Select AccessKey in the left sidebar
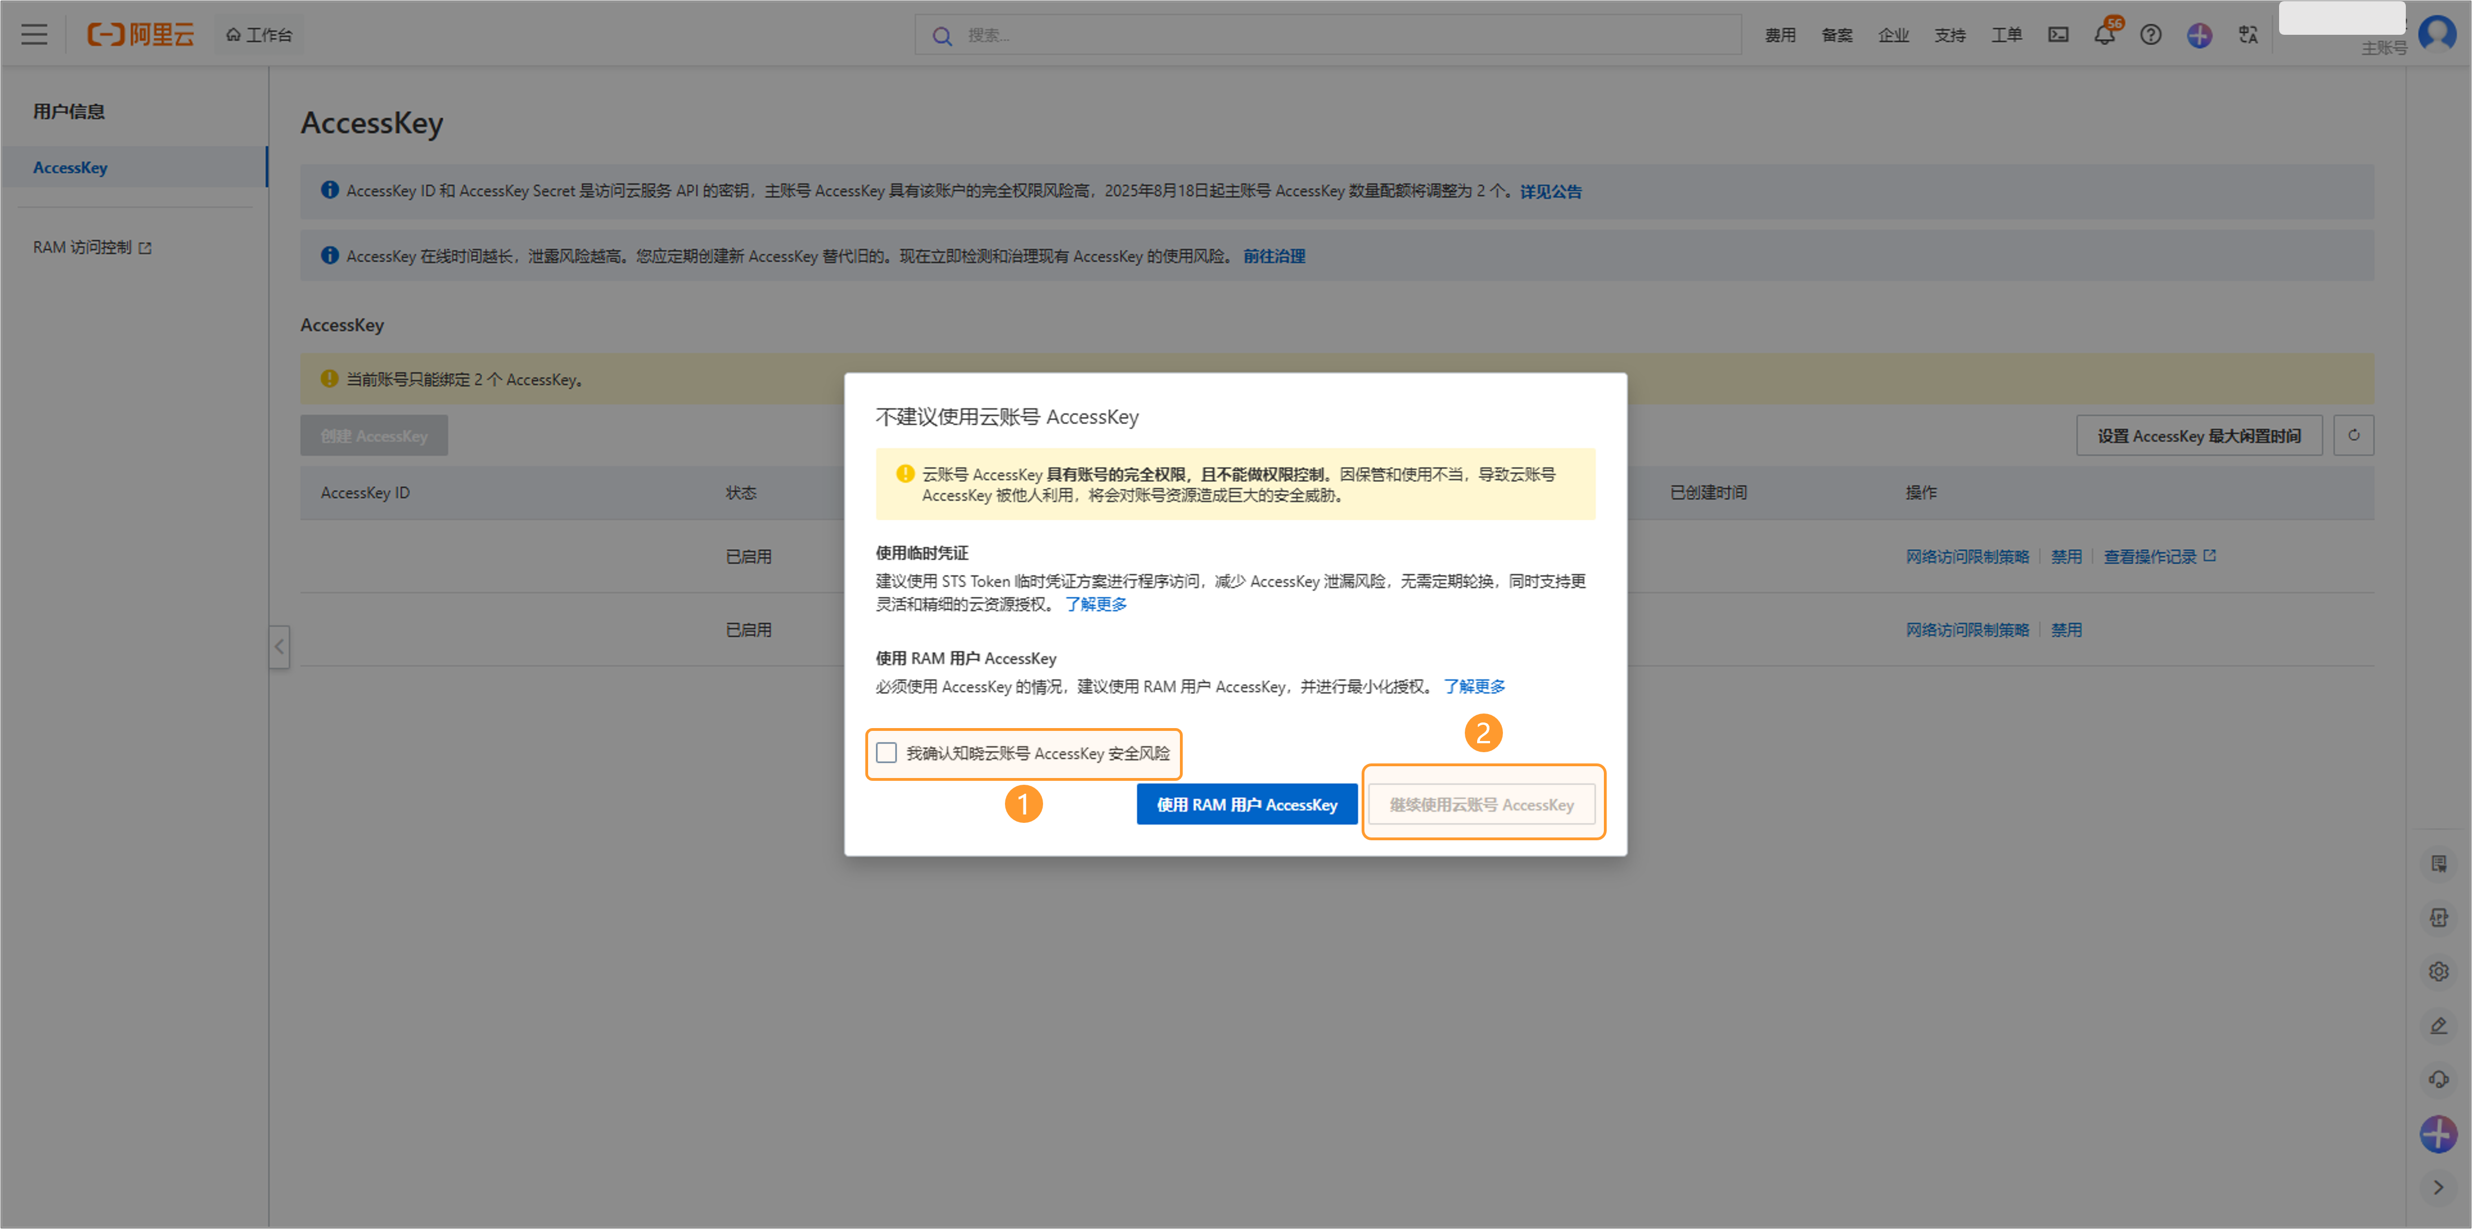2472x1229 pixels. click(69, 167)
